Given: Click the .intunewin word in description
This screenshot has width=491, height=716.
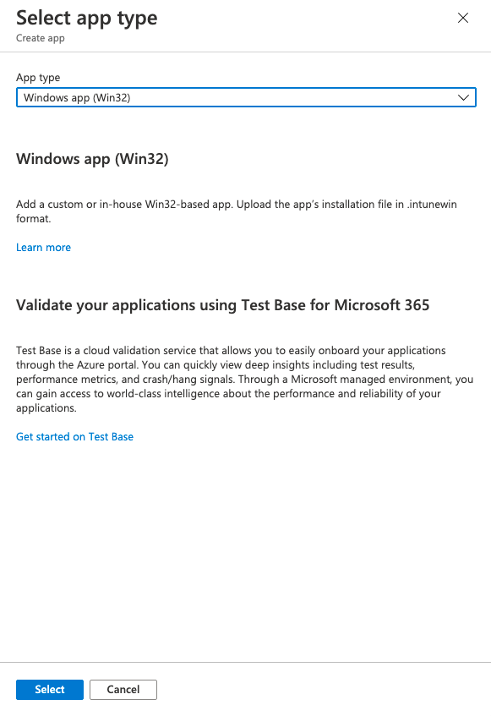Looking at the screenshot, I should [x=432, y=204].
